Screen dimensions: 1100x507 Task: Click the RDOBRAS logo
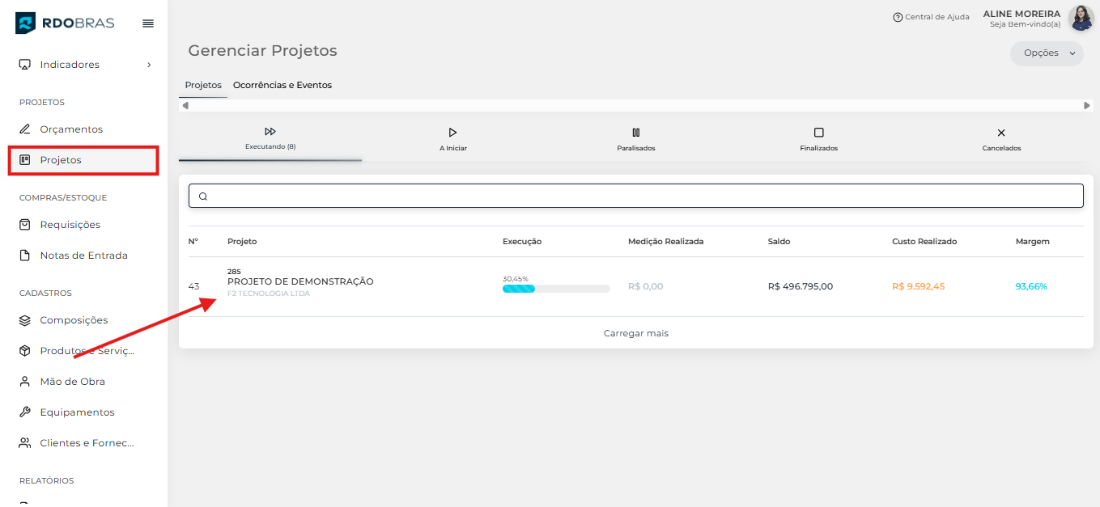[x=66, y=23]
